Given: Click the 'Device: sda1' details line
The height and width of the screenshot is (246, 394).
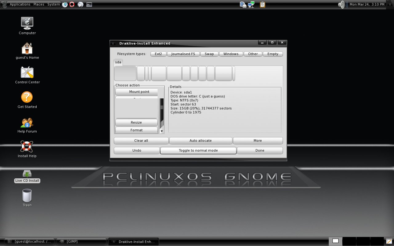Looking at the screenshot, I should coord(181,92).
